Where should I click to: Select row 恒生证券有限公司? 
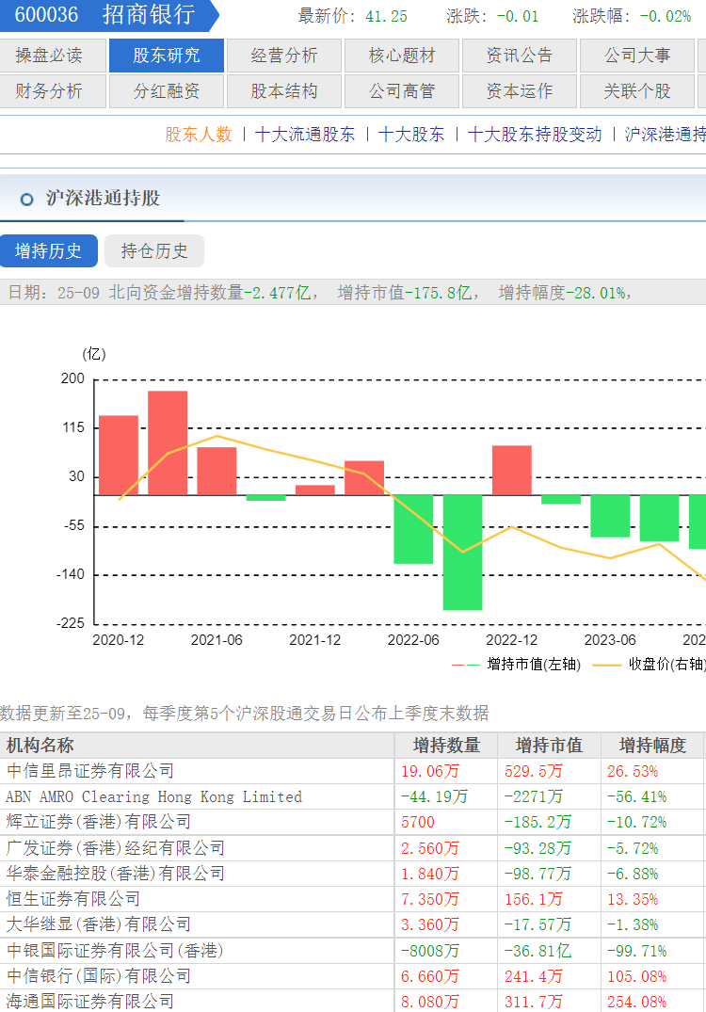point(352,899)
